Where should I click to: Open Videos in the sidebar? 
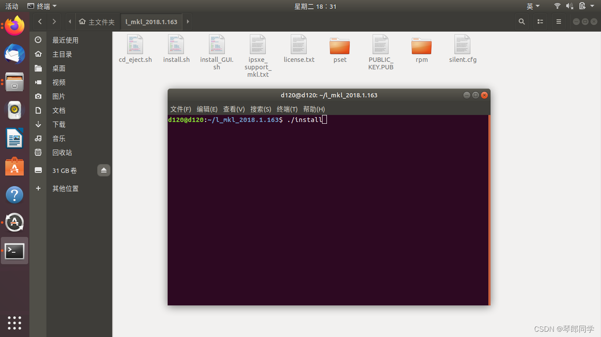70,82
